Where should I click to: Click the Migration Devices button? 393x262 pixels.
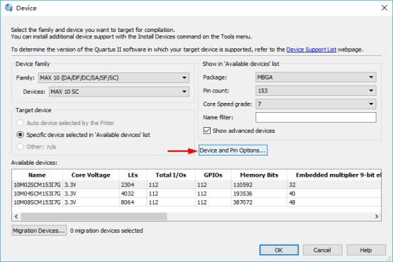(x=39, y=230)
